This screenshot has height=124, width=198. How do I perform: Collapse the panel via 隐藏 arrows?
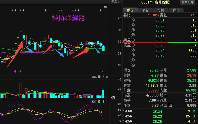(x=116, y=2)
